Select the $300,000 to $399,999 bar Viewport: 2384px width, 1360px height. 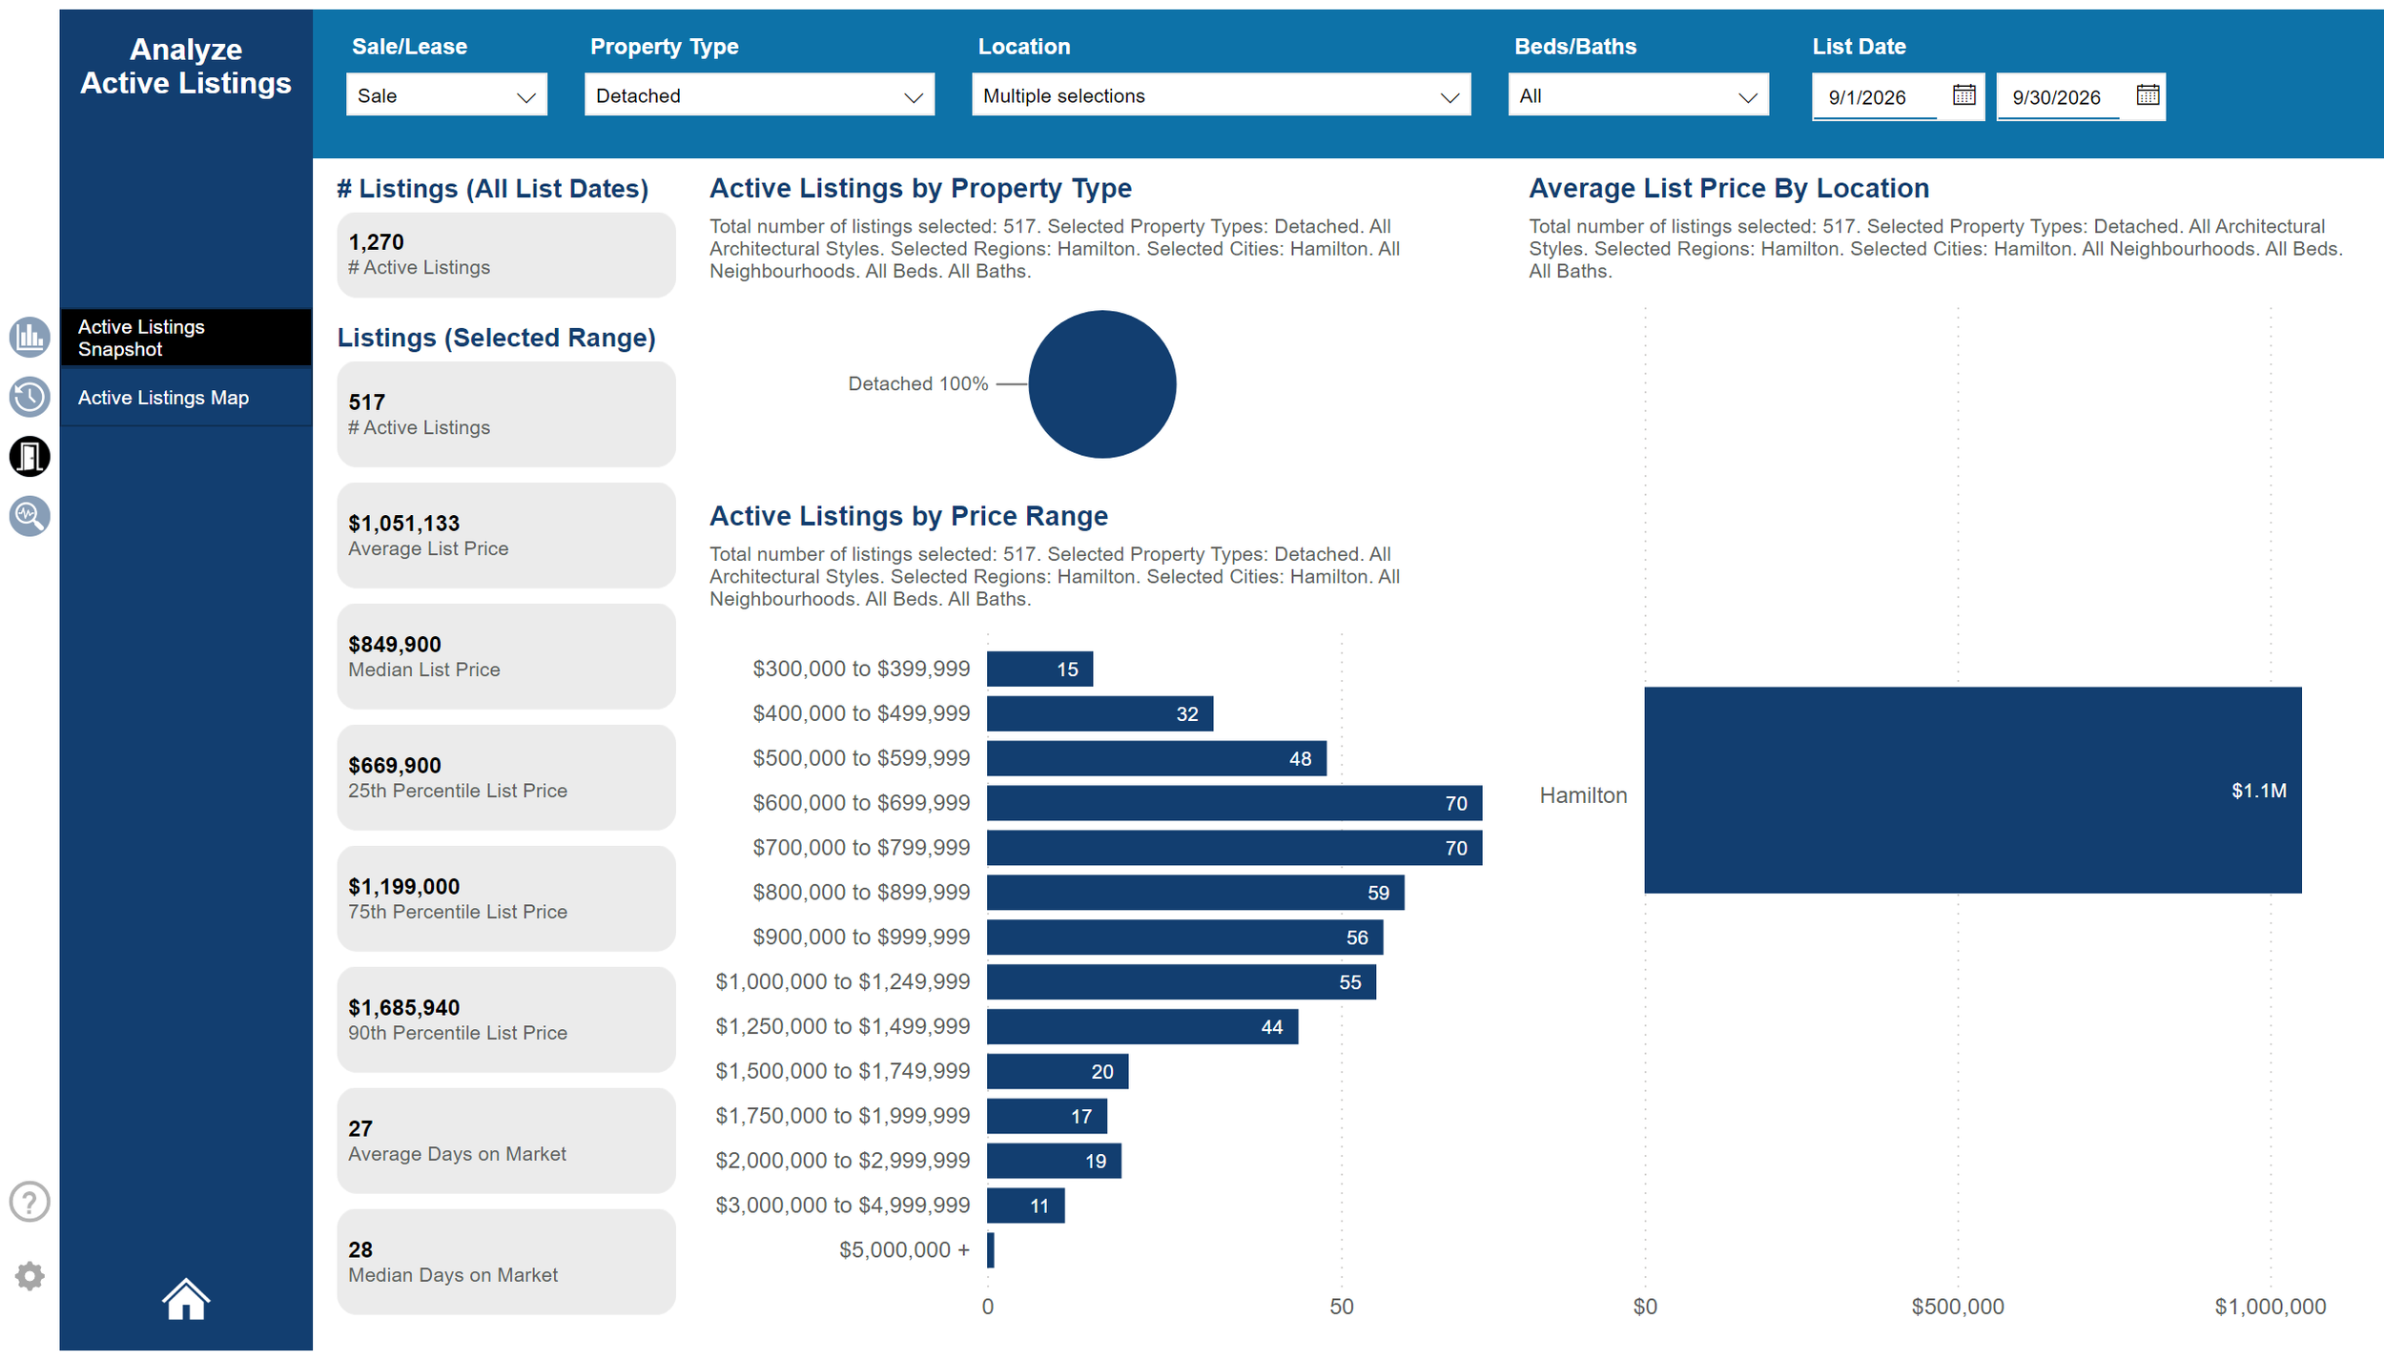point(1039,670)
